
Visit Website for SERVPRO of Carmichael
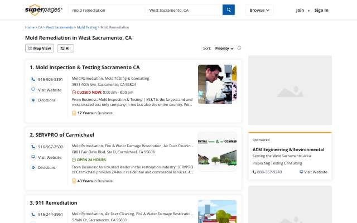(x=50, y=157)
